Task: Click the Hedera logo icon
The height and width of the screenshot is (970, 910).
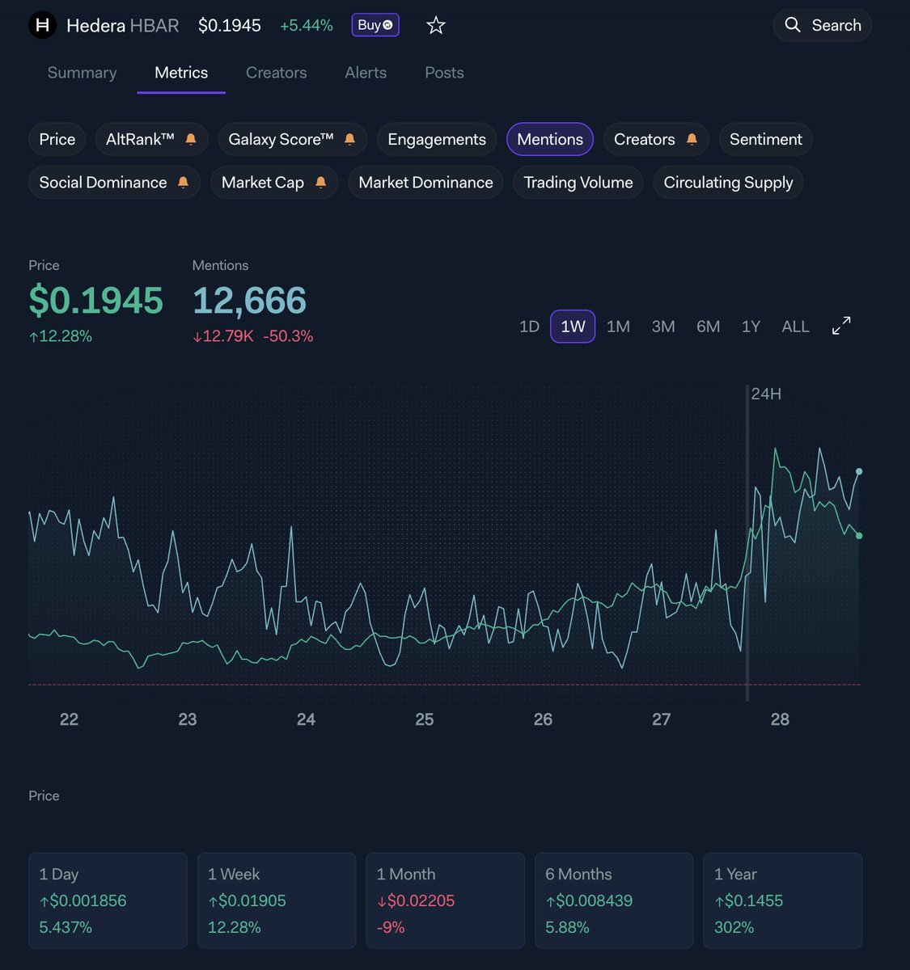Action: [43, 25]
